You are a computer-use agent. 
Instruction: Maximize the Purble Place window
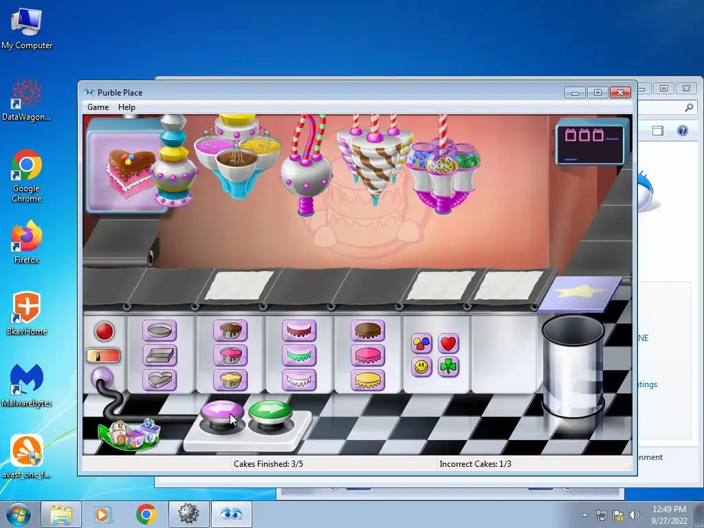point(597,93)
